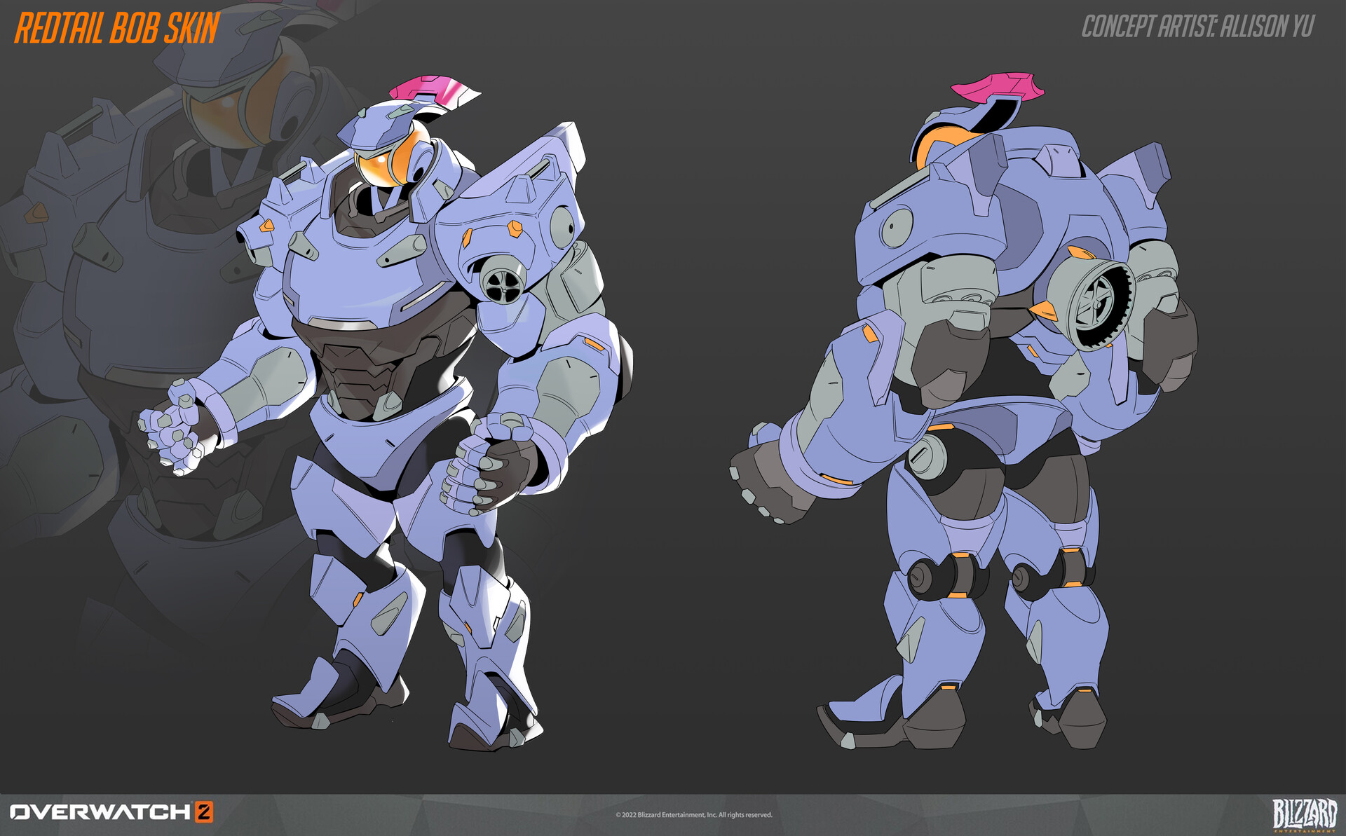Click the back-view Bob robot illustration
Screen dimensions: 1346x836
click(964, 410)
